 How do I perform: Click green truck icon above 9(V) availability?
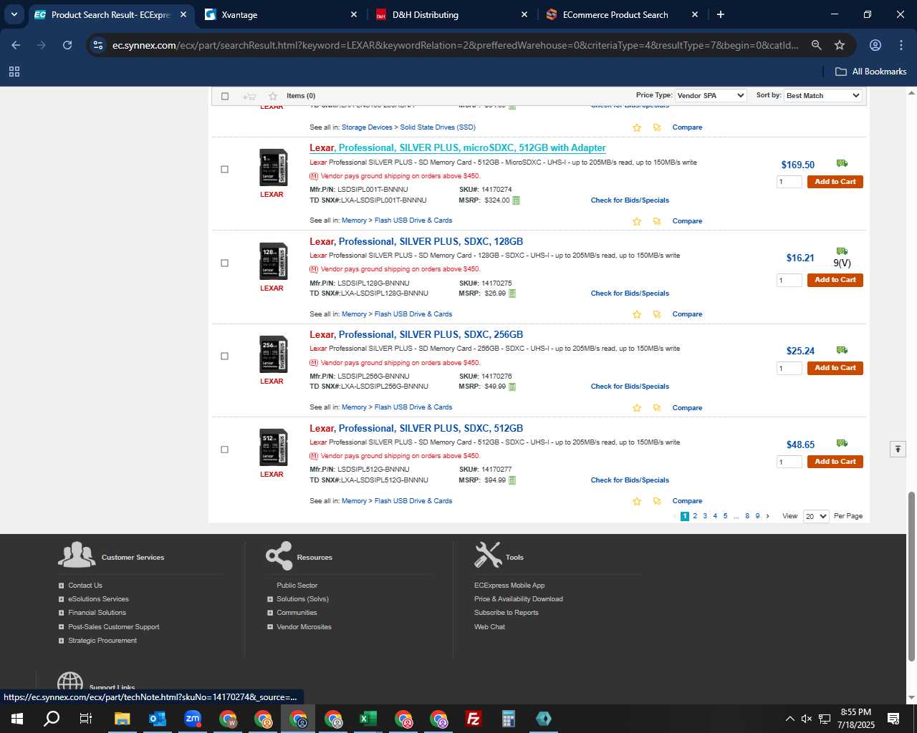(x=842, y=251)
